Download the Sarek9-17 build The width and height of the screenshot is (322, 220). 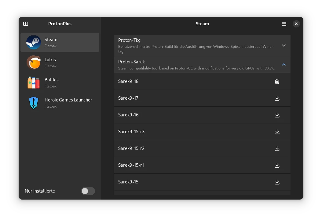pyautogui.click(x=277, y=98)
